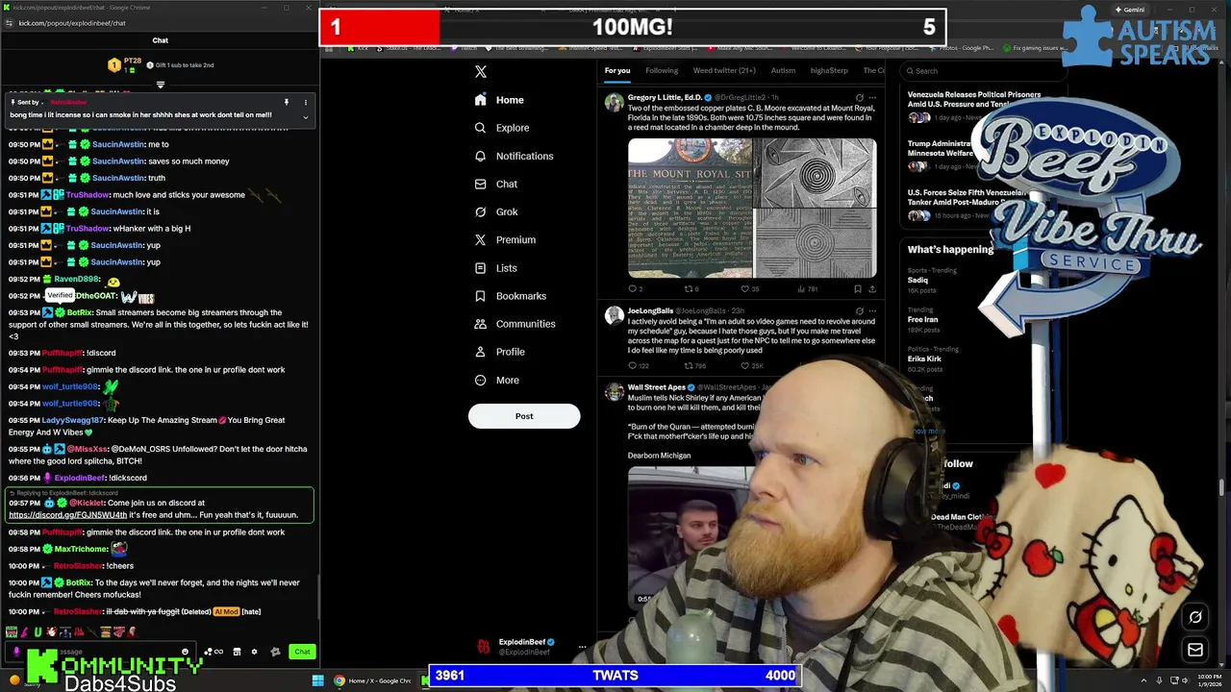Open the JoeLongBalls profile avatar
The height and width of the screenshot is (692, 1231).
click(614, 315)
